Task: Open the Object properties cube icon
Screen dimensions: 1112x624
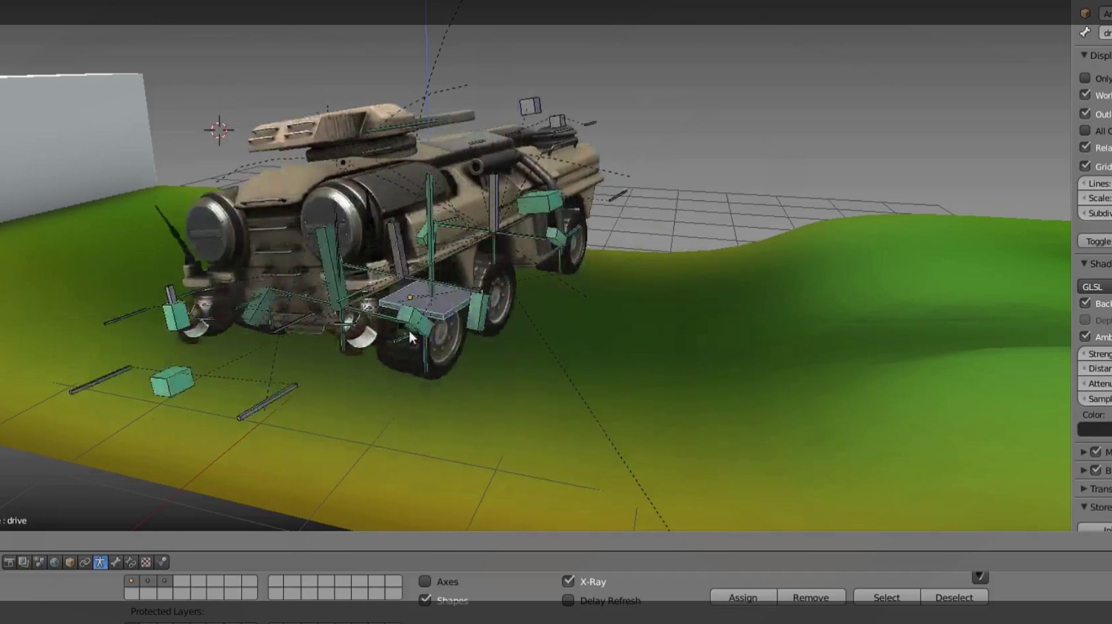Action: pyautogui.click(x=70, y=562)
